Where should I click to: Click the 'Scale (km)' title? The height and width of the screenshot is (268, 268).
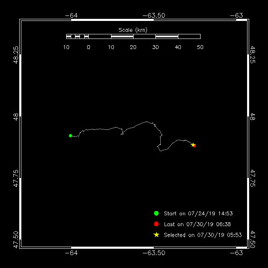tap(133, 30)
